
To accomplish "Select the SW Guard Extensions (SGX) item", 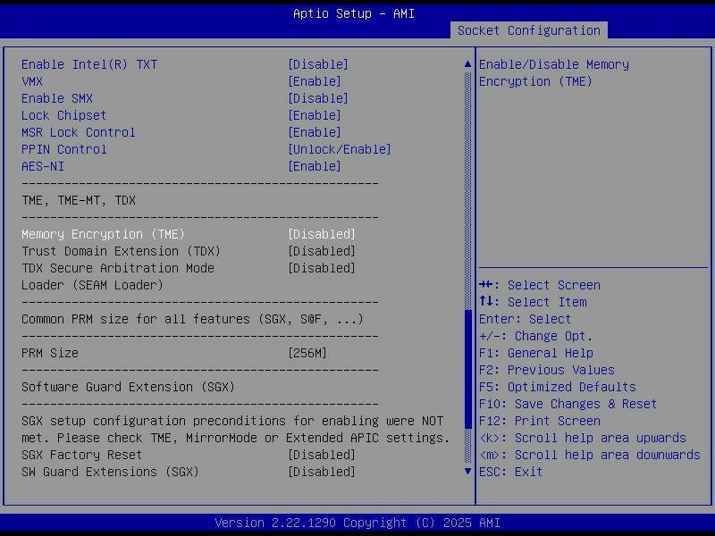I will click(110, 472).
